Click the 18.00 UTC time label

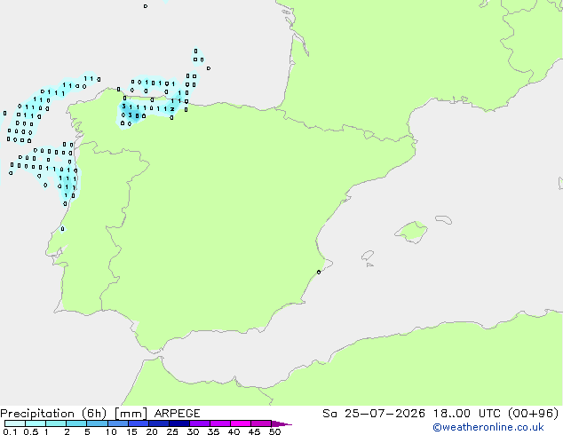(467, 414)
